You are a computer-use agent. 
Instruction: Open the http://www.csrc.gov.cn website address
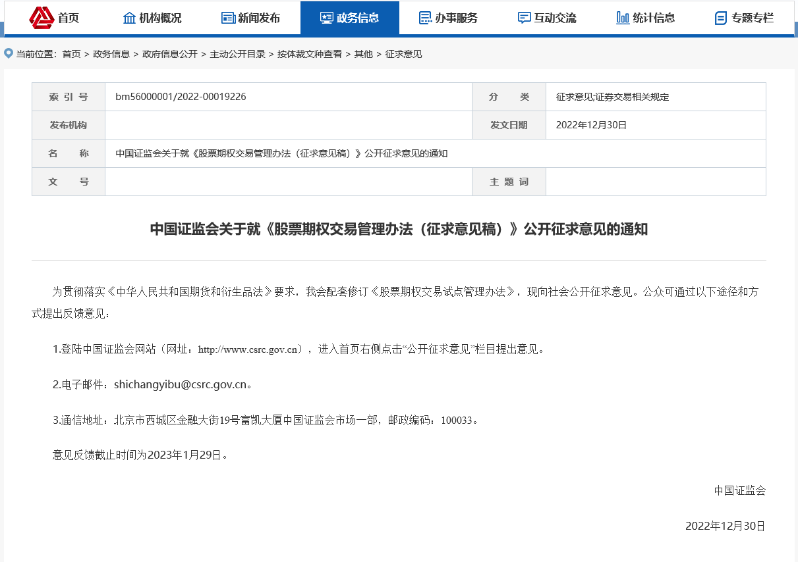250,349
